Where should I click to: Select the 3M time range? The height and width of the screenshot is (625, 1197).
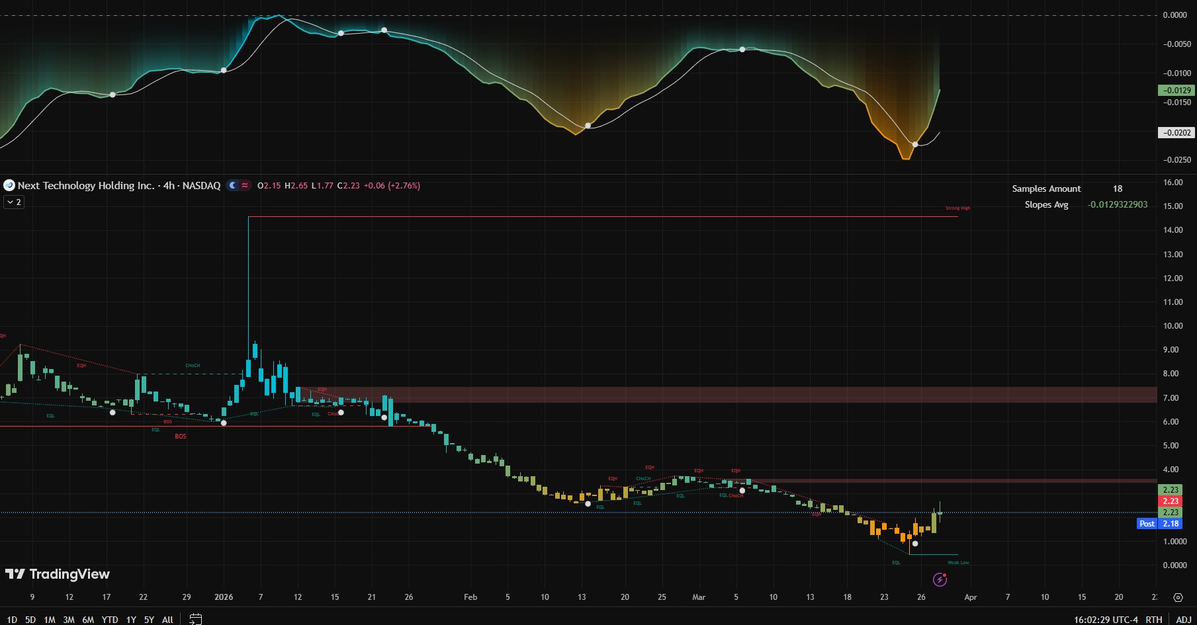(68, 620)
